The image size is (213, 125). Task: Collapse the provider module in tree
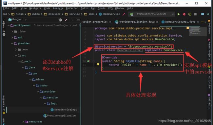[12, 44]
